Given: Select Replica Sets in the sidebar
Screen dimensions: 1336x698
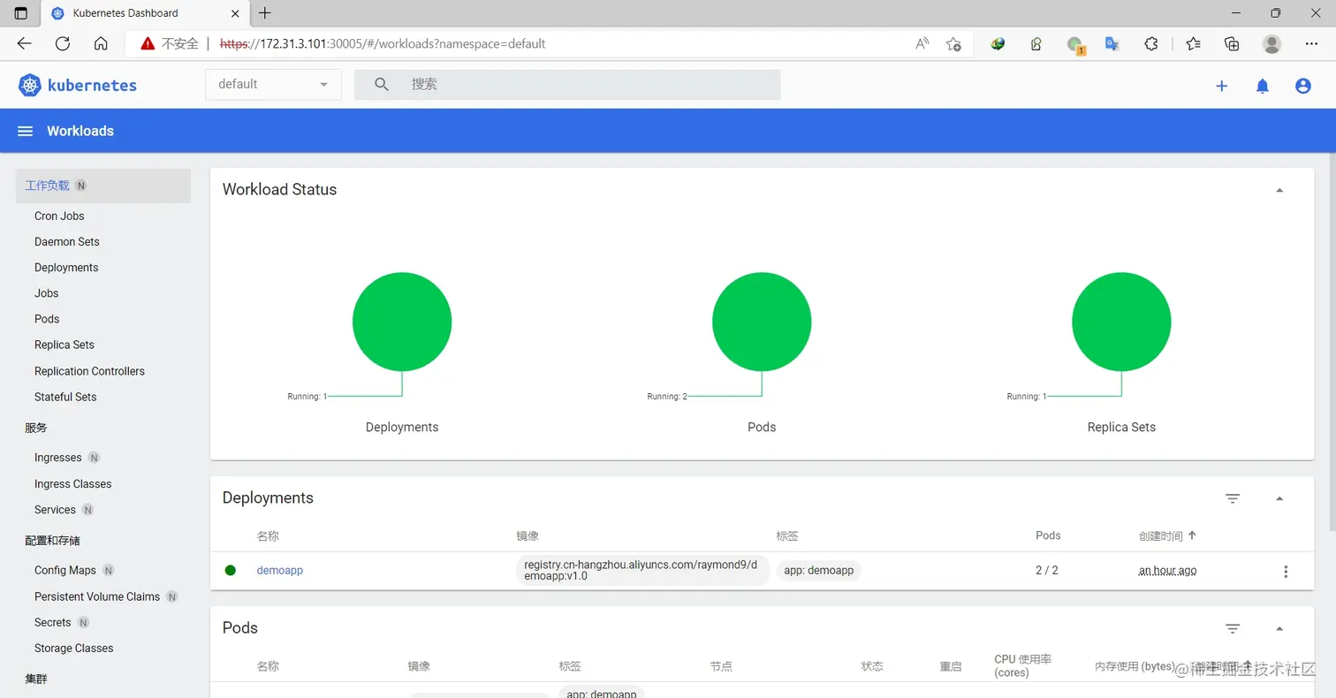Looking at the screenshot, I should (x=65, y=345).
